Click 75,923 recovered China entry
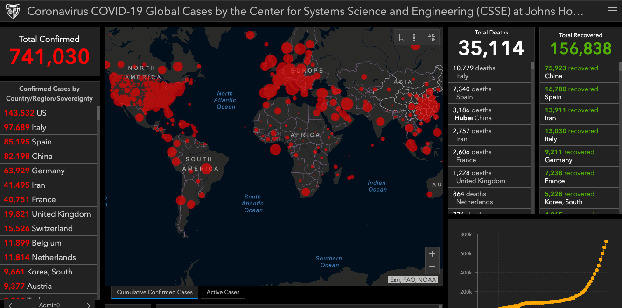The image size is (622, 308). pyautogui.click(x=580, y=72)
